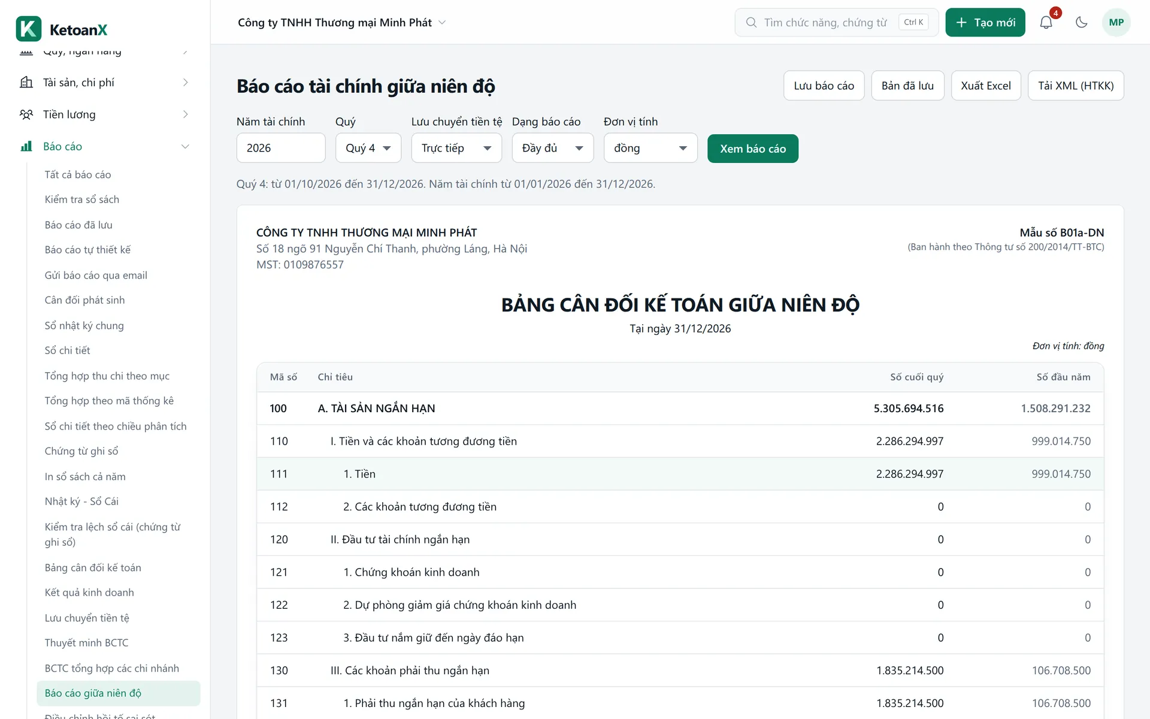Open the Quý dropdown
The width and height of the screenshot is (1150, 719).
point(368,148)
